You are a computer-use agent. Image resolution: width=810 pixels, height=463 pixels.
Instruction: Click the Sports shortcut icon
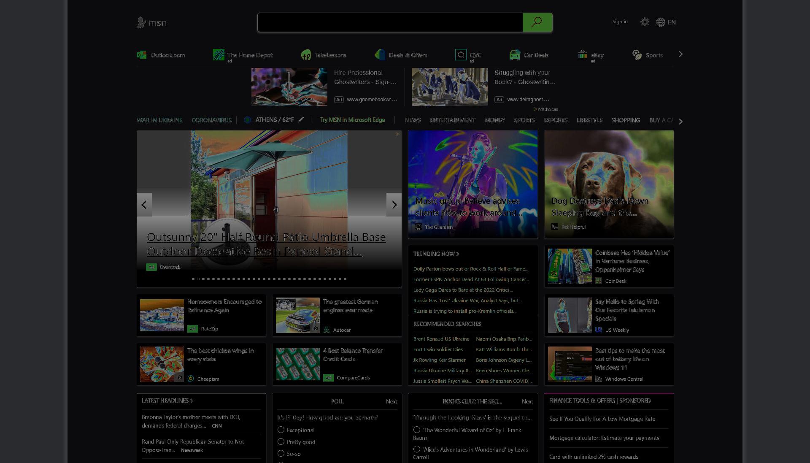click(637, 55)
